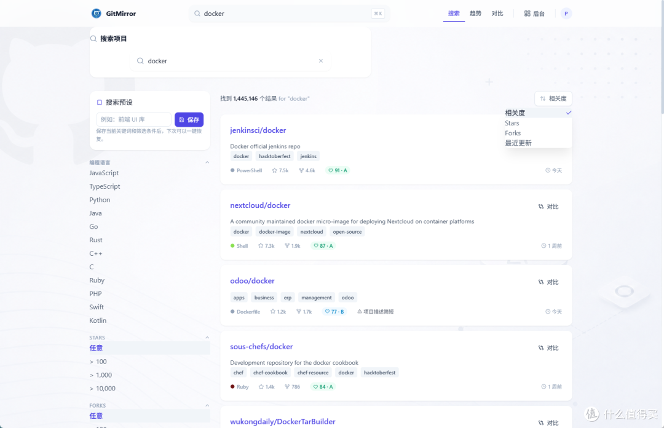Compare the odoo/docker repository
The width and height of the screenshot is (664, 428).
pos(548,282)
